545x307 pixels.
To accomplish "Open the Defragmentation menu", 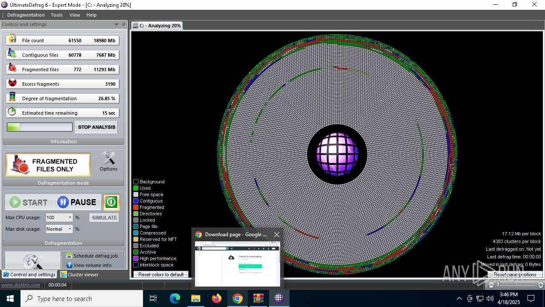I will 26,15.
